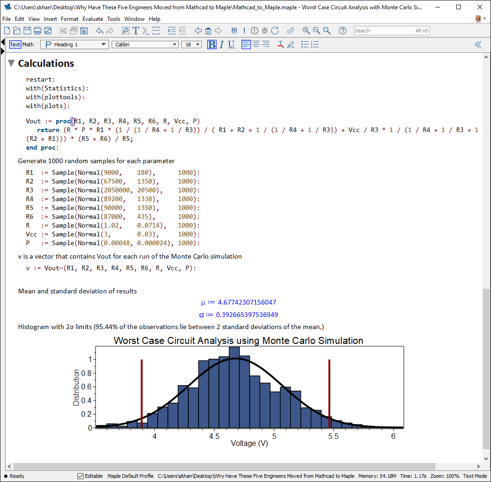Switch to Math input mode
491x482 pixels.
(x=28, y=44)
